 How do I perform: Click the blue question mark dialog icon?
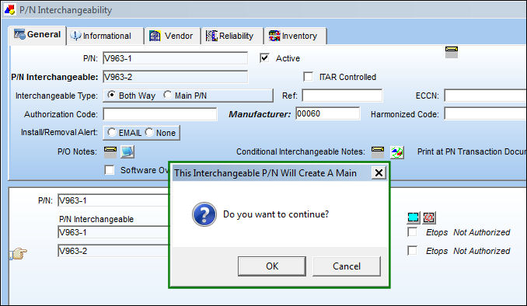[204, 214]
